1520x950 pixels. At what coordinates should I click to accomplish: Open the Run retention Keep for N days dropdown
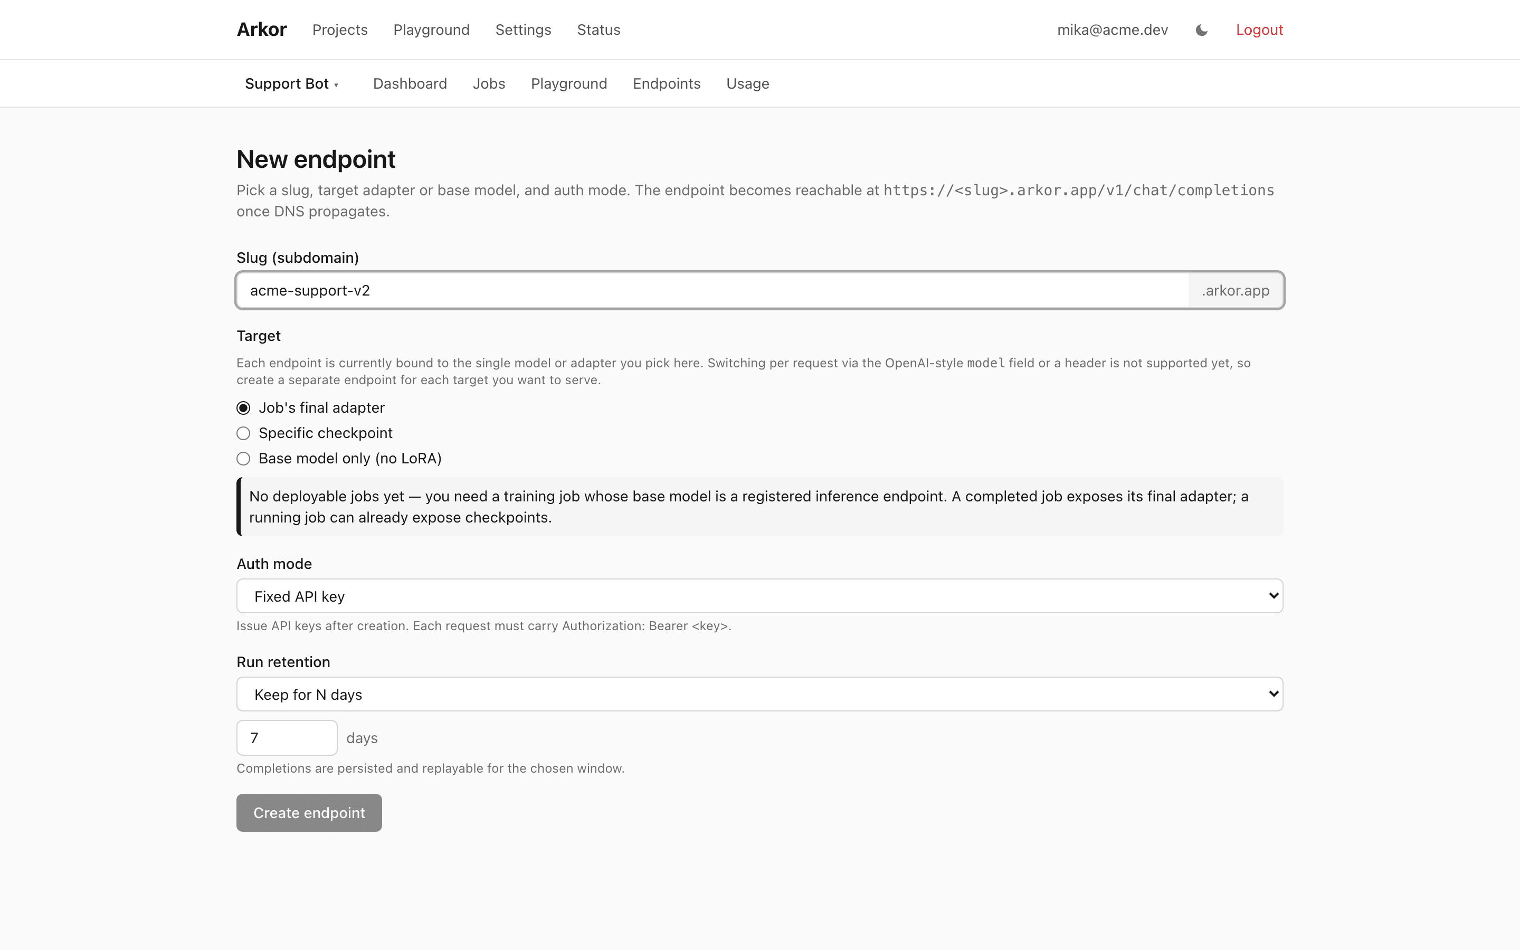click(759, 693)
